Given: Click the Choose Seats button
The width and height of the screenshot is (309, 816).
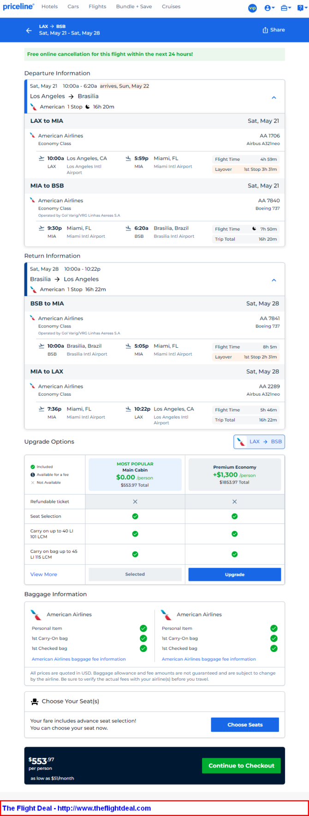Looking at the screenshot, I should [245, 725].
